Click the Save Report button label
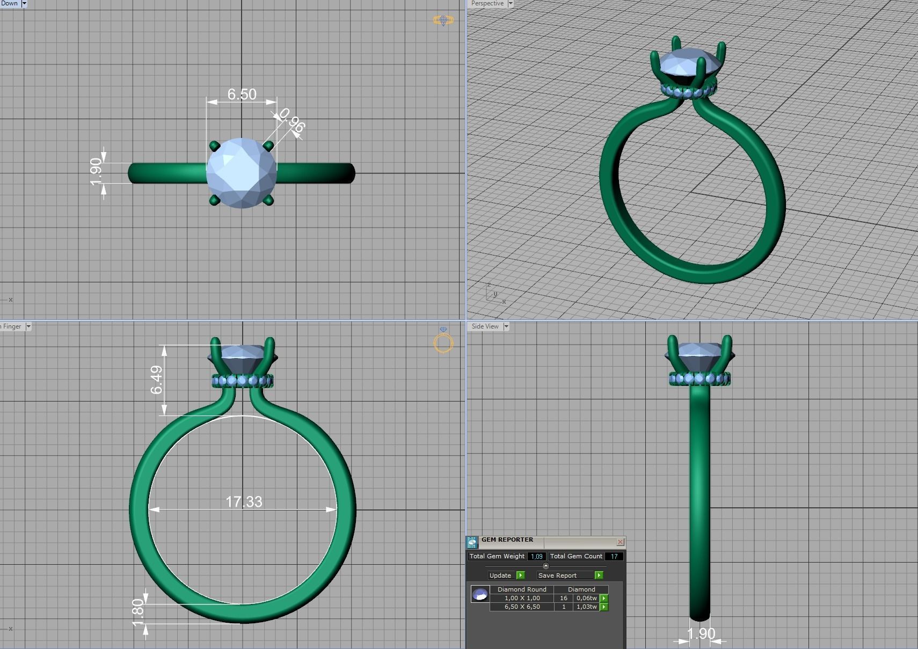Viewport: 918px width, 649px height. point(557,575)
